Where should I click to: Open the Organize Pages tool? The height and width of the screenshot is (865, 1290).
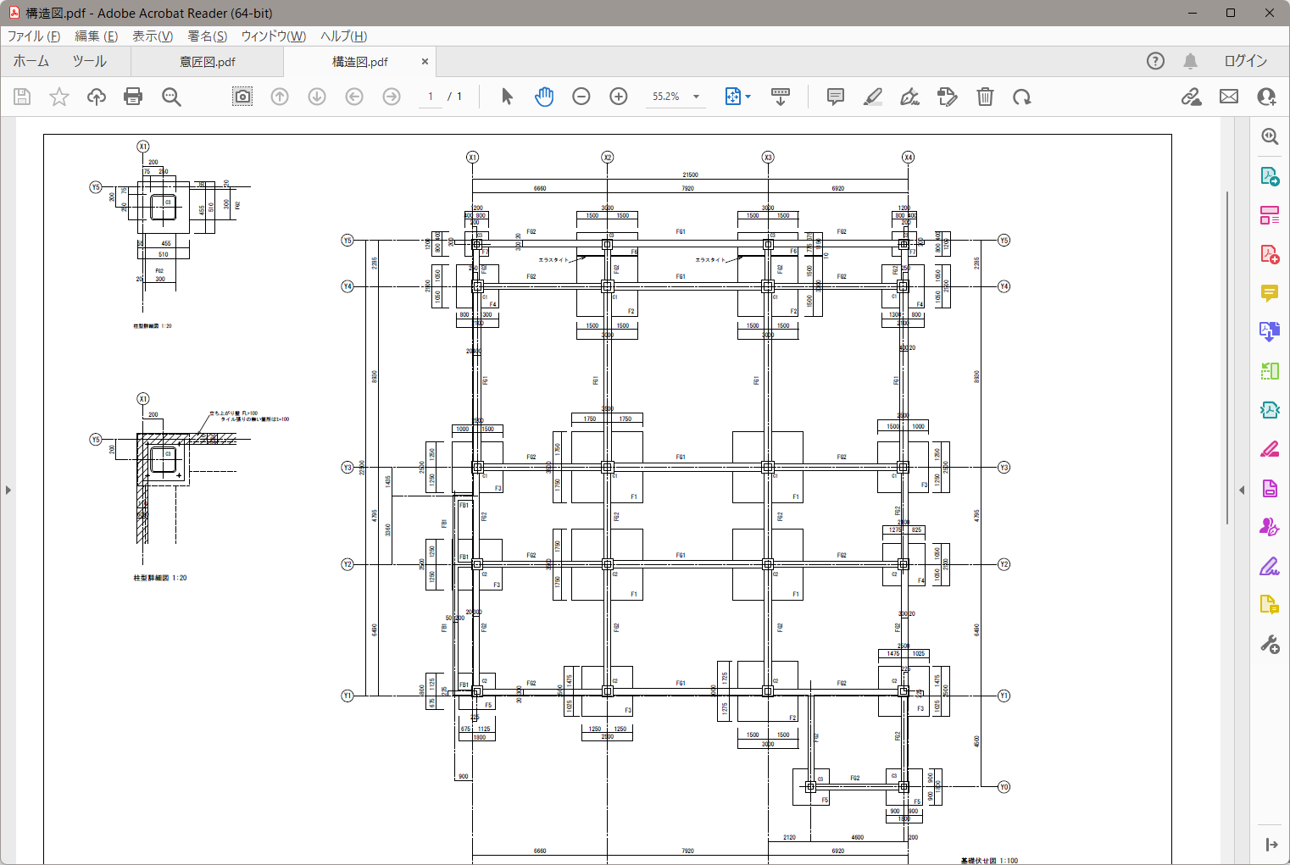click(x=1270, y=215)
